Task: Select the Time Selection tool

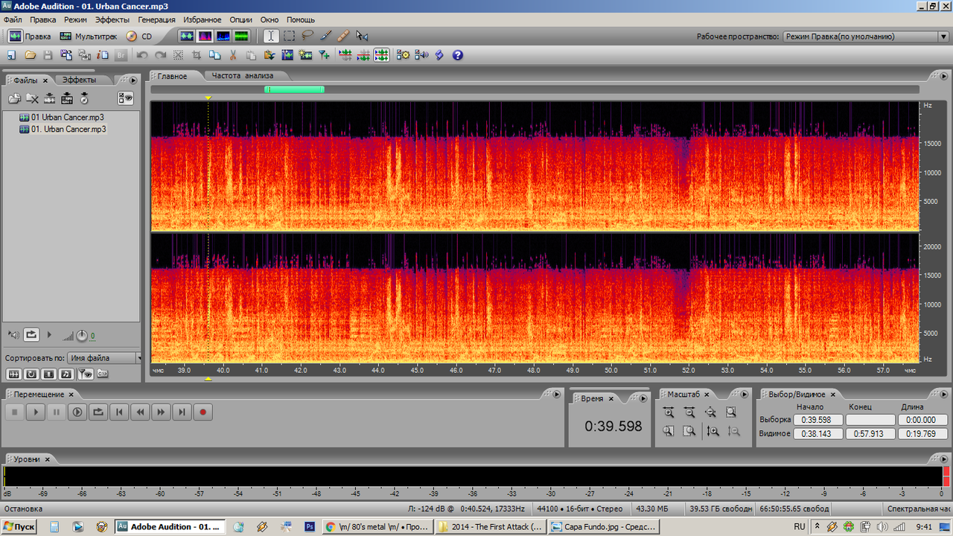Action: point(271,36)
